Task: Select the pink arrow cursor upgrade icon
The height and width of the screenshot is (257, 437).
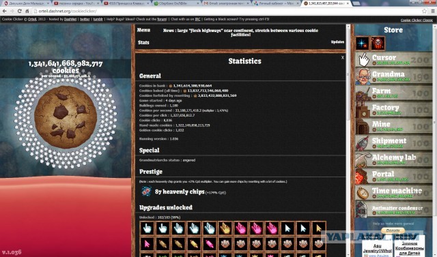Action: [x=147, y=244]
